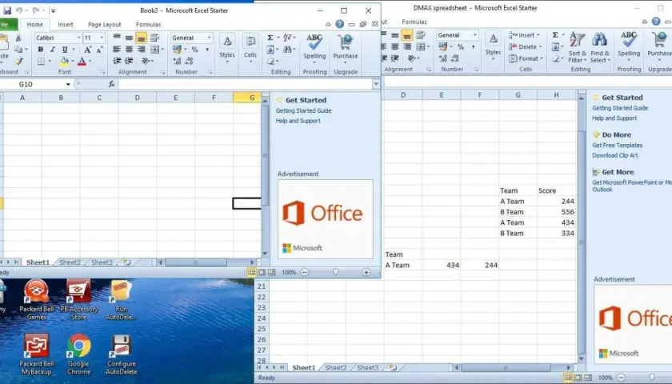Image resolution: width=672 pixels, height=384 pixels.
Task: Click zoom in plus in Book2 status bar
Action: coord(366,272)
